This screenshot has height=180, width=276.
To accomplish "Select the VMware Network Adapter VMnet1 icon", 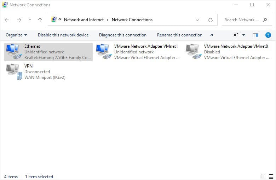I will click(x=104, y=52).
